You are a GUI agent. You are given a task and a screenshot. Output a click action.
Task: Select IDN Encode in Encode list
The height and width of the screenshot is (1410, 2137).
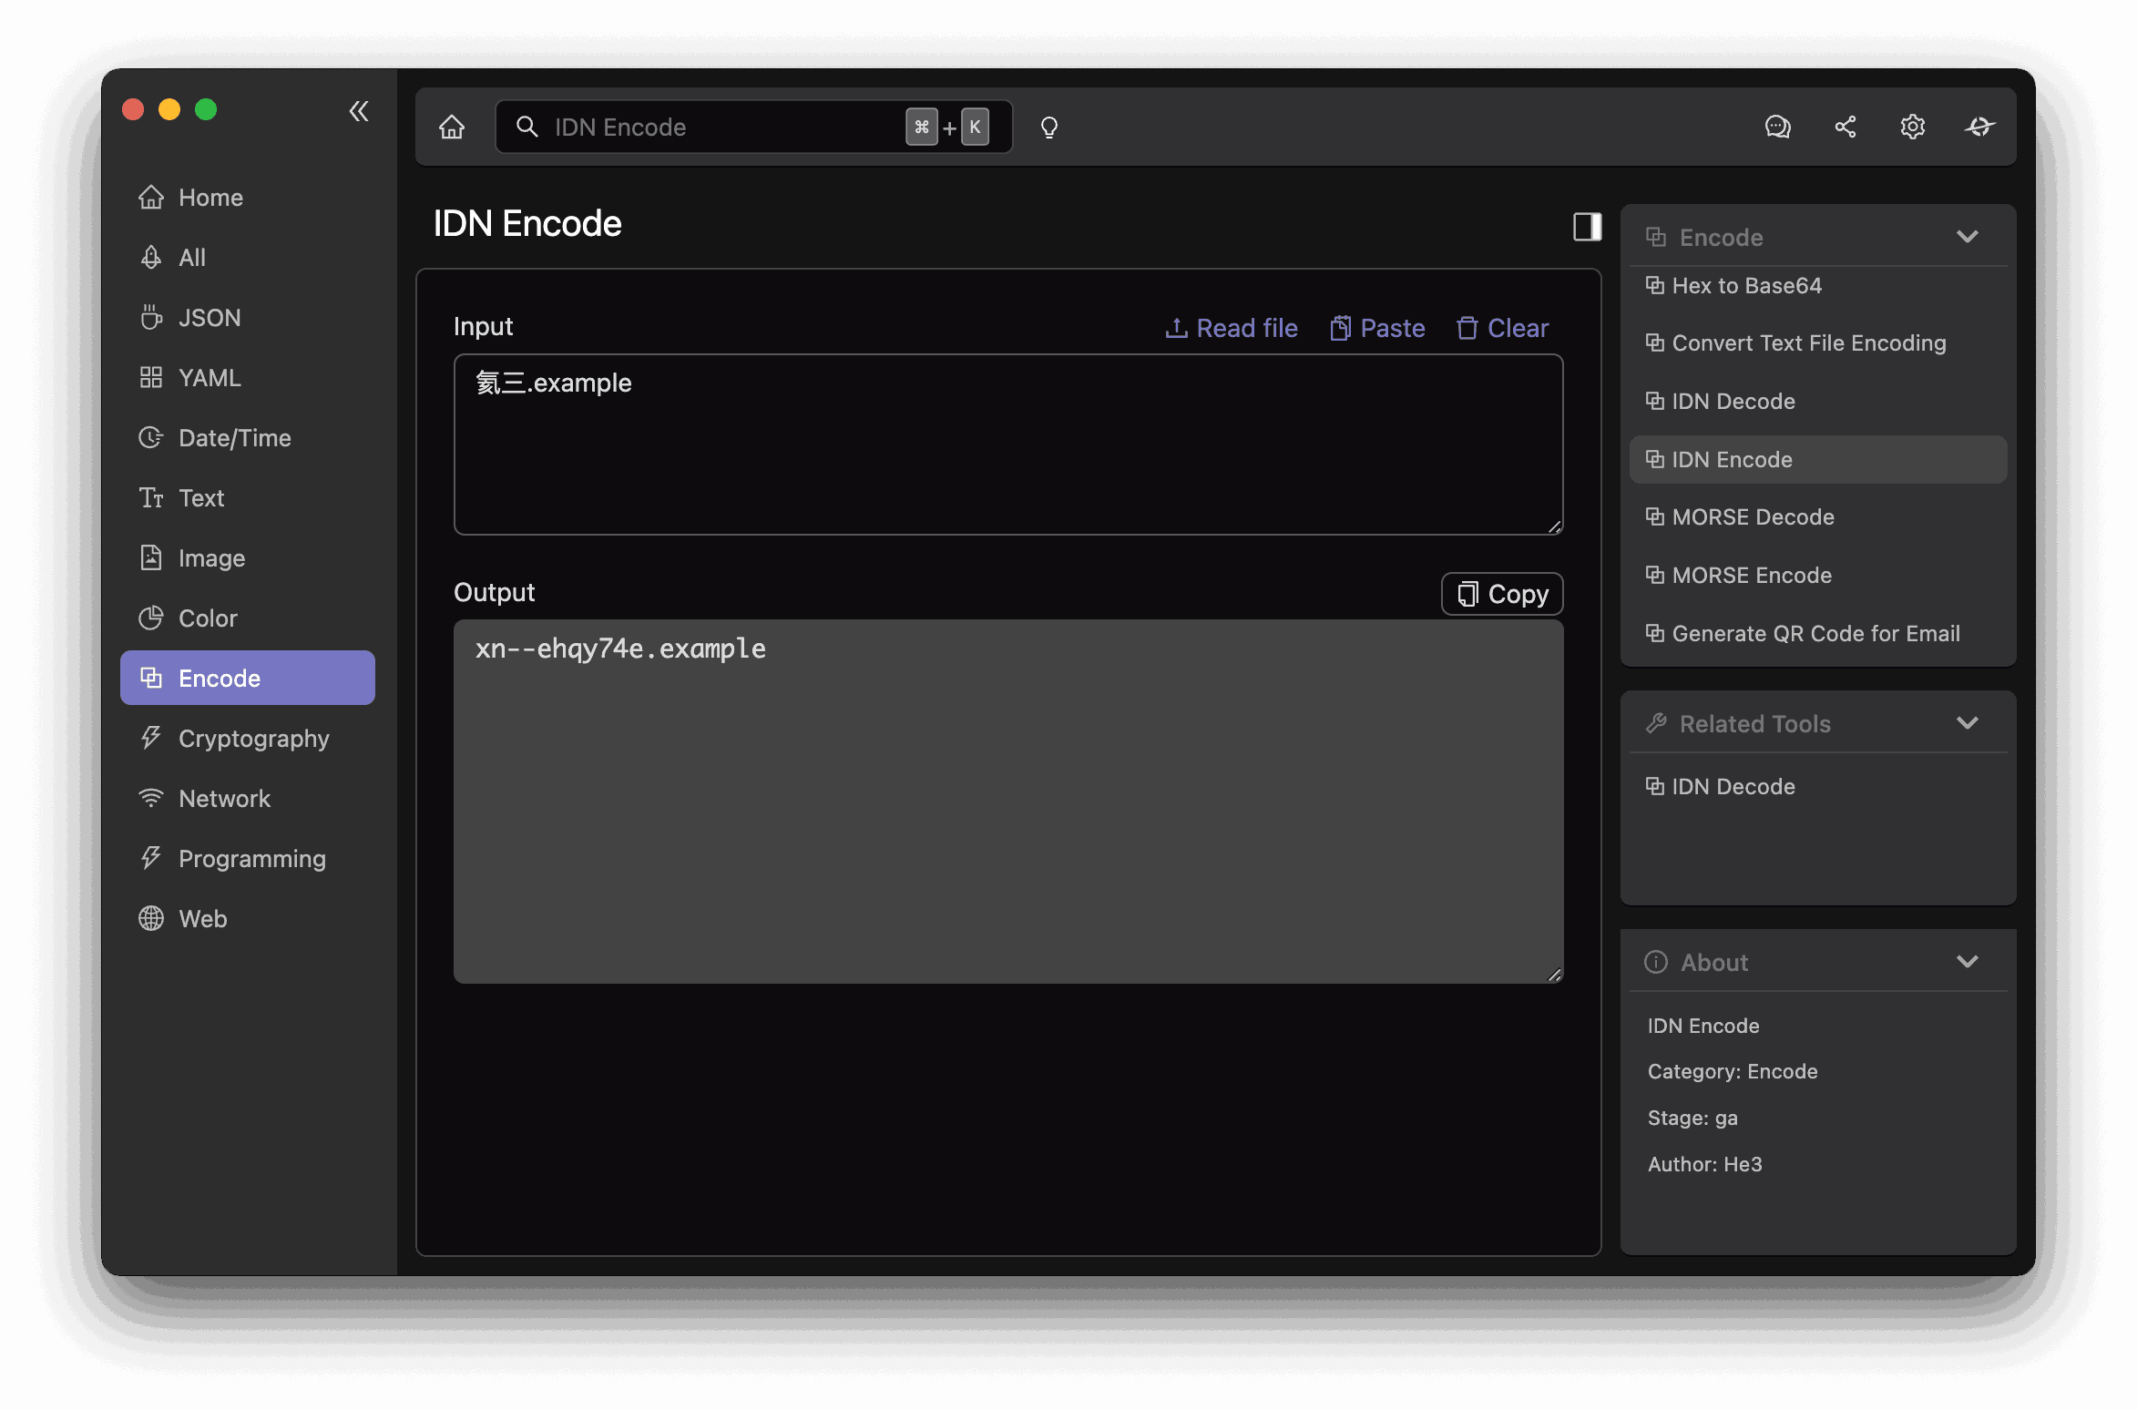coord(1818,459)
